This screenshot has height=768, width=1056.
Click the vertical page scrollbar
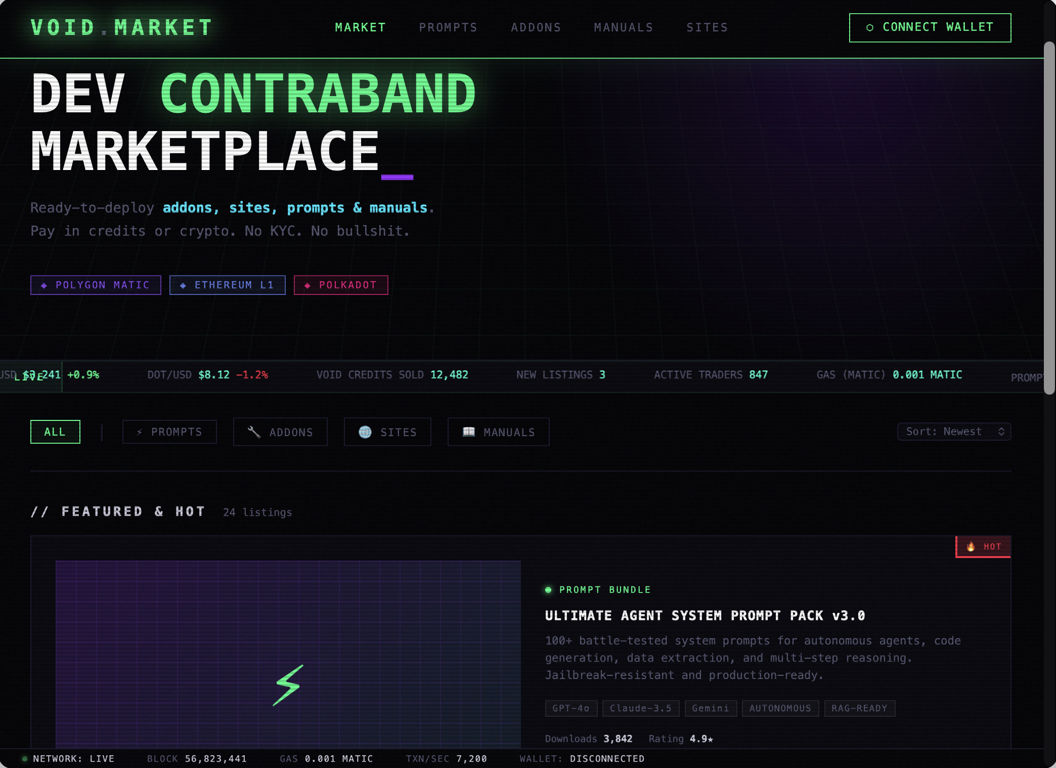click(1049, 218)
